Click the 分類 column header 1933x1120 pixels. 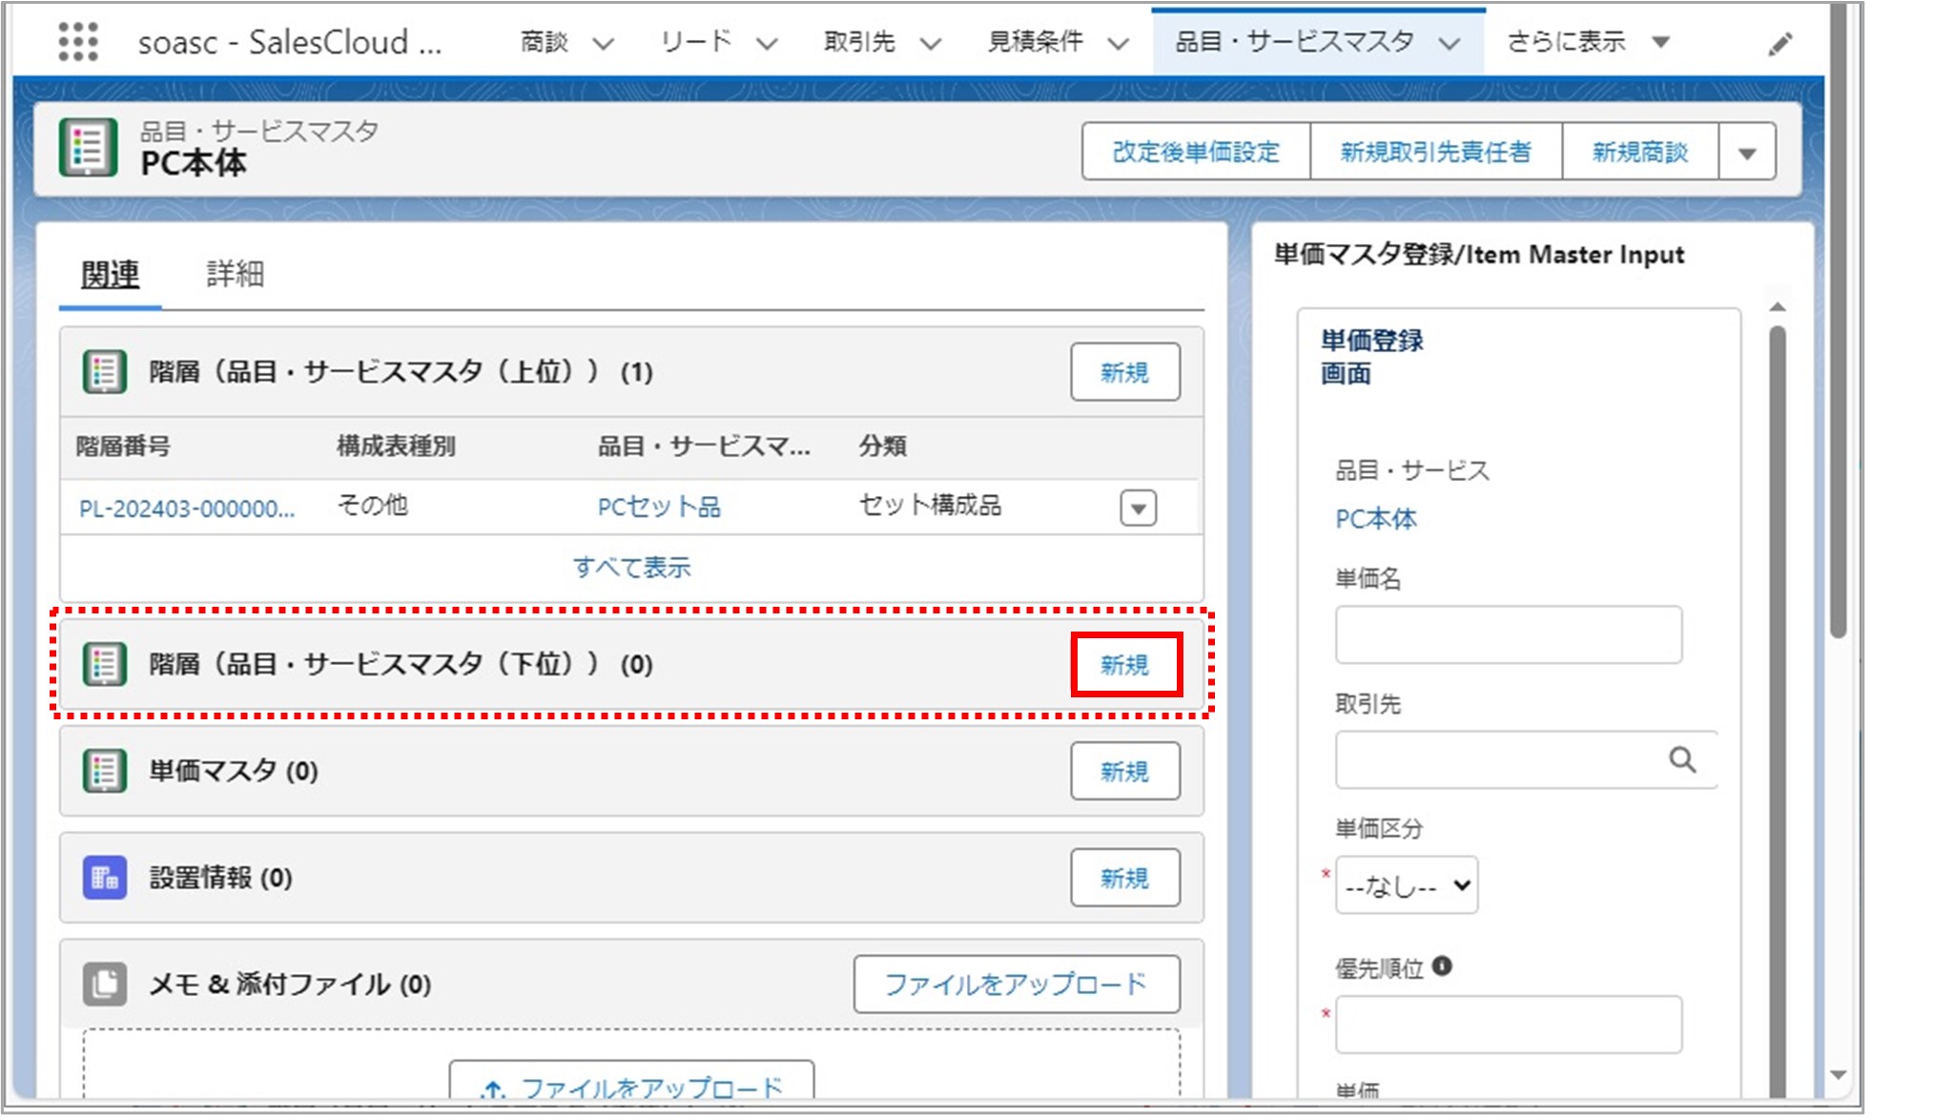click(882, 446)
